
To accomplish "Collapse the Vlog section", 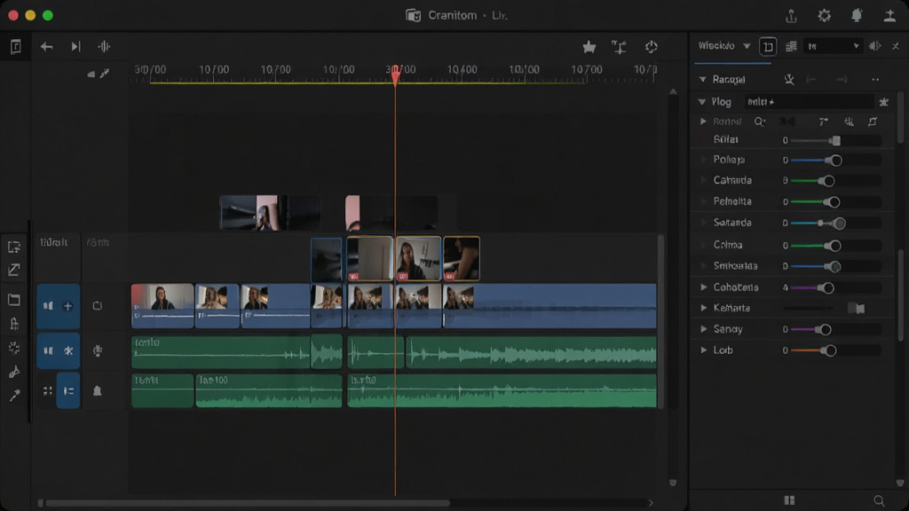I will (x=702, y=102).
